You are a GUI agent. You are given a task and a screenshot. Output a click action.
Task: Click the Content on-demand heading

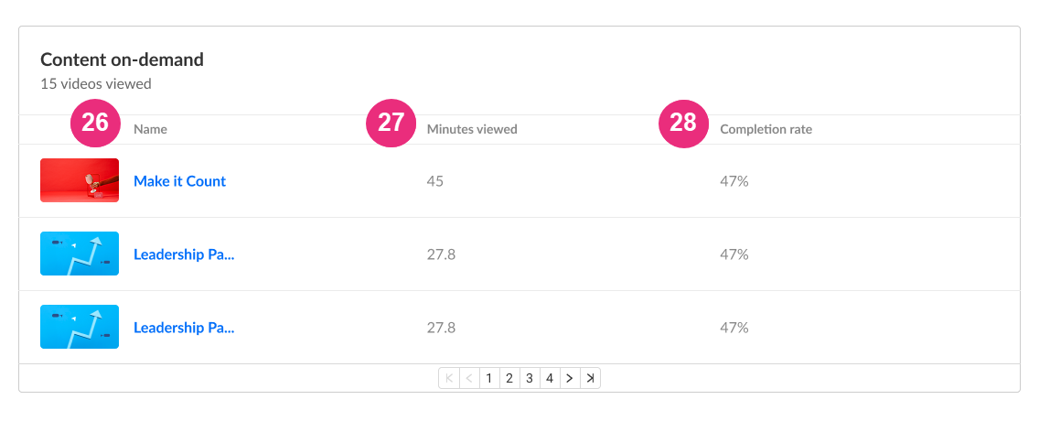pyautogui.click(x=122, y=59)
